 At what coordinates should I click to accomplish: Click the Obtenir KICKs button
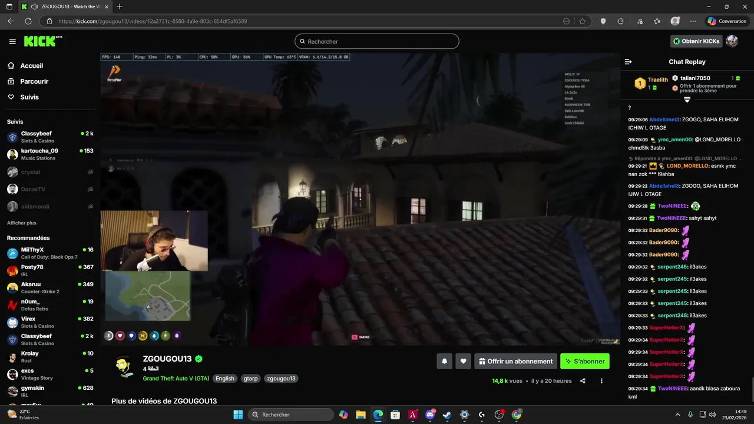pyautogui.click(x=696, y=41)
